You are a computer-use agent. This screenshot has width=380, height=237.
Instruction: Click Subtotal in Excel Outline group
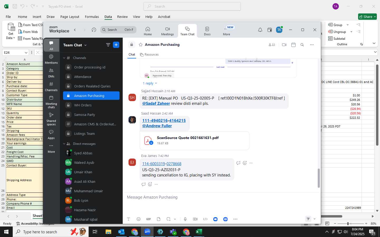336,39
